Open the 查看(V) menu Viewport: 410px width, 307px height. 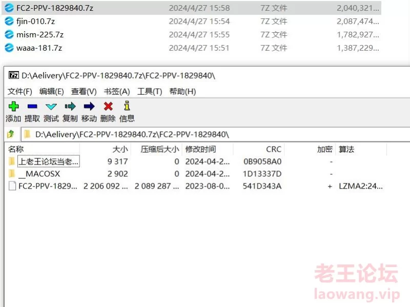click(84, 92)
